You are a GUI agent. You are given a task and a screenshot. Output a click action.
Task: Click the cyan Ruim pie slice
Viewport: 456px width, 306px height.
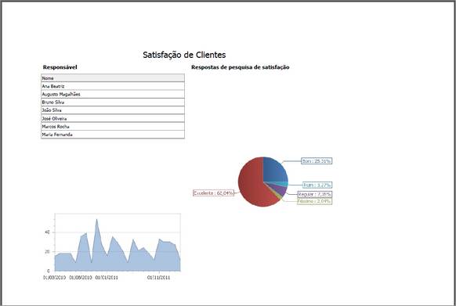pyautogui.click(x=282, y=184)
